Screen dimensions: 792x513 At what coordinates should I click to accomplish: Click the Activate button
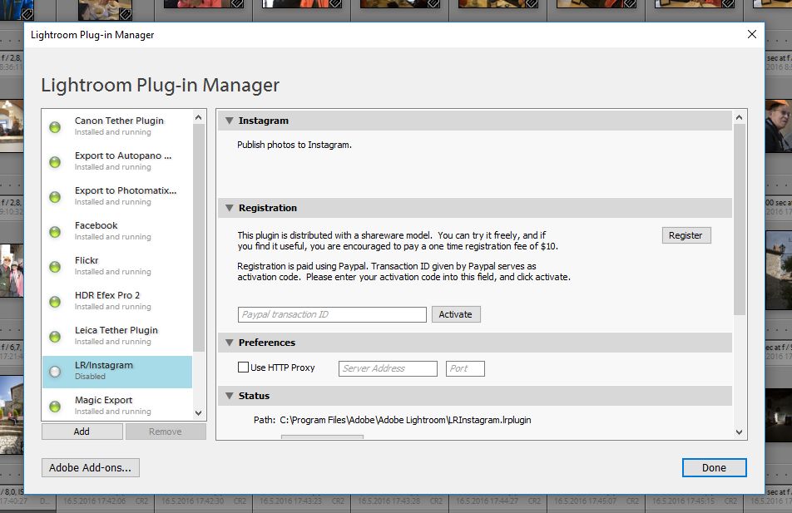click(455, 314)
